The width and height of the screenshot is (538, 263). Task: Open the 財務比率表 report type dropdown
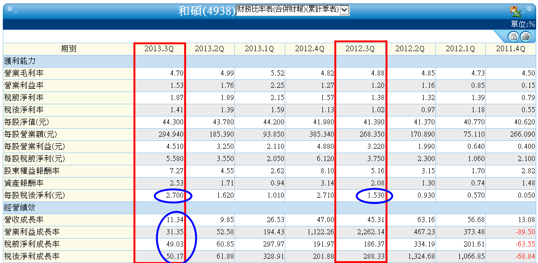[293, 10]
